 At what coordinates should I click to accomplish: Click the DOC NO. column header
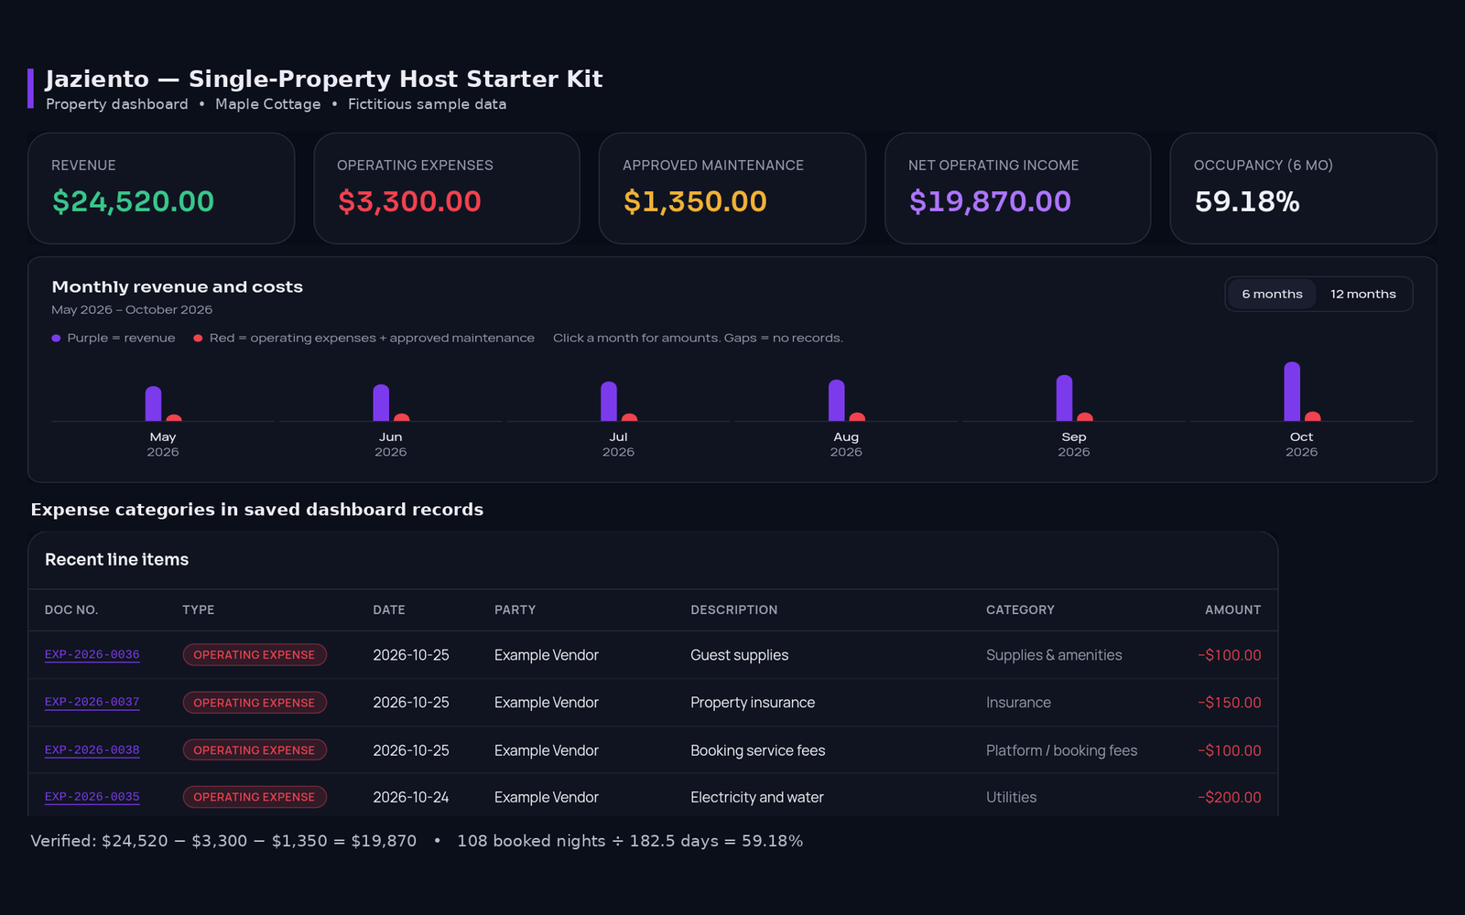[x=71, y=609]
